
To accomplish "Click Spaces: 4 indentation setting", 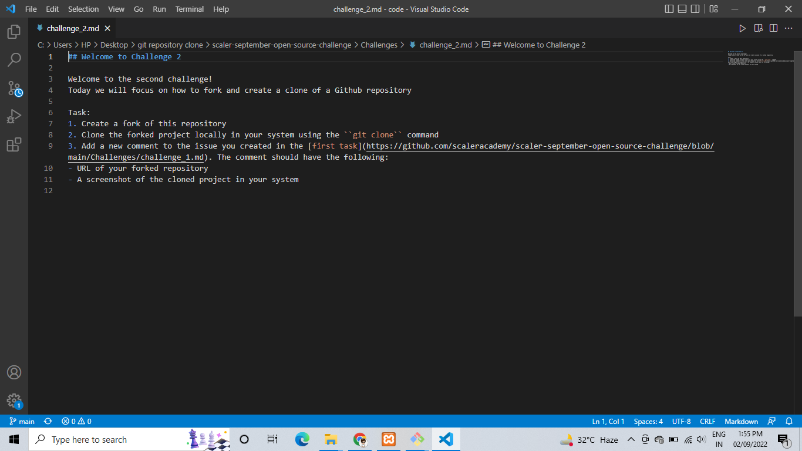I will pos(648,421).
